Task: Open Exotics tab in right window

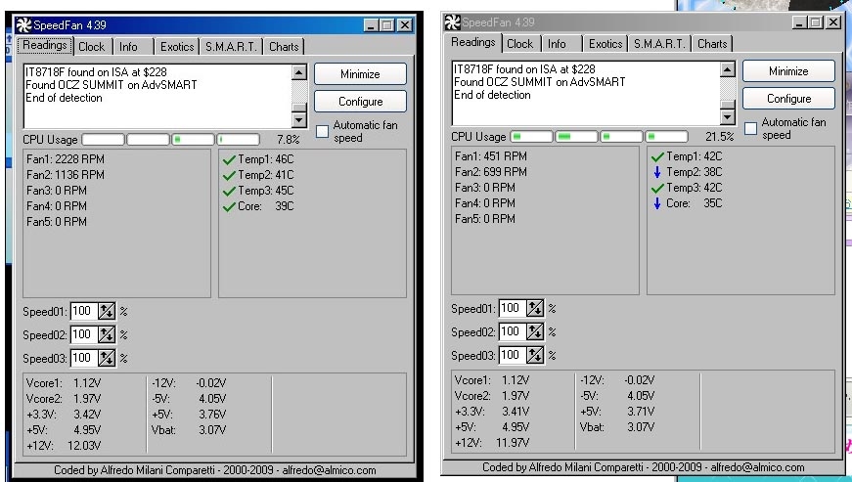Action: coord(605,44)
